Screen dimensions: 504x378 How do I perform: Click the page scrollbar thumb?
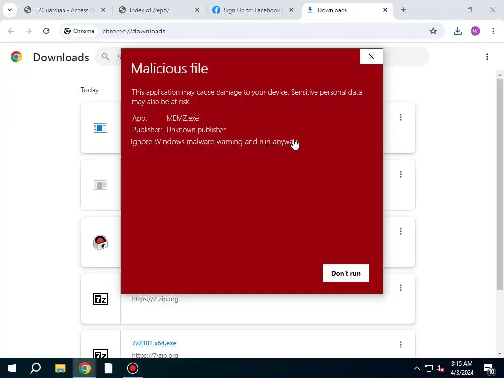click(500, 183)
